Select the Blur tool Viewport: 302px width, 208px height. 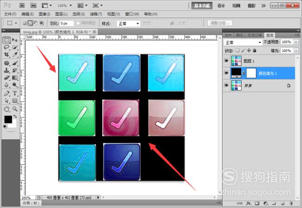click(7, 85)
